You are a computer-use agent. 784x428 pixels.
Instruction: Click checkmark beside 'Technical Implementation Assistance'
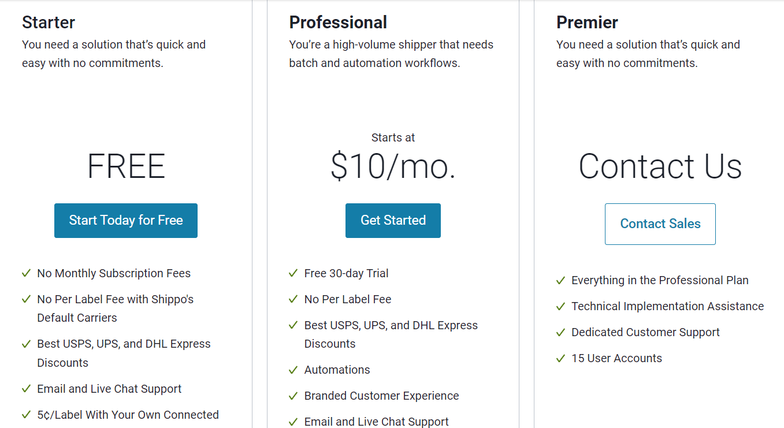(x=560, y=306)
